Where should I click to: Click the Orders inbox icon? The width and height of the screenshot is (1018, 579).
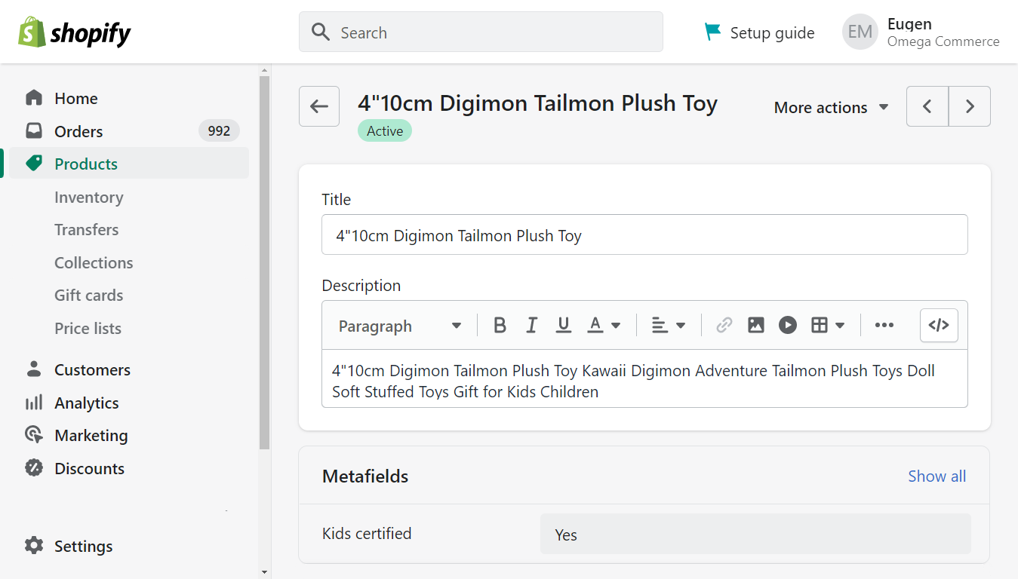(34, 131)
